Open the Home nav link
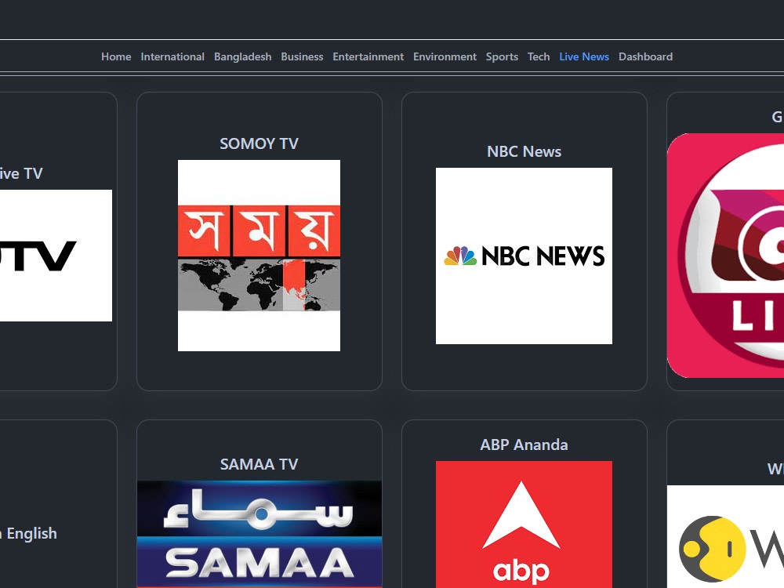This screenshot has height=588, width=784. [x=116, y=56]
